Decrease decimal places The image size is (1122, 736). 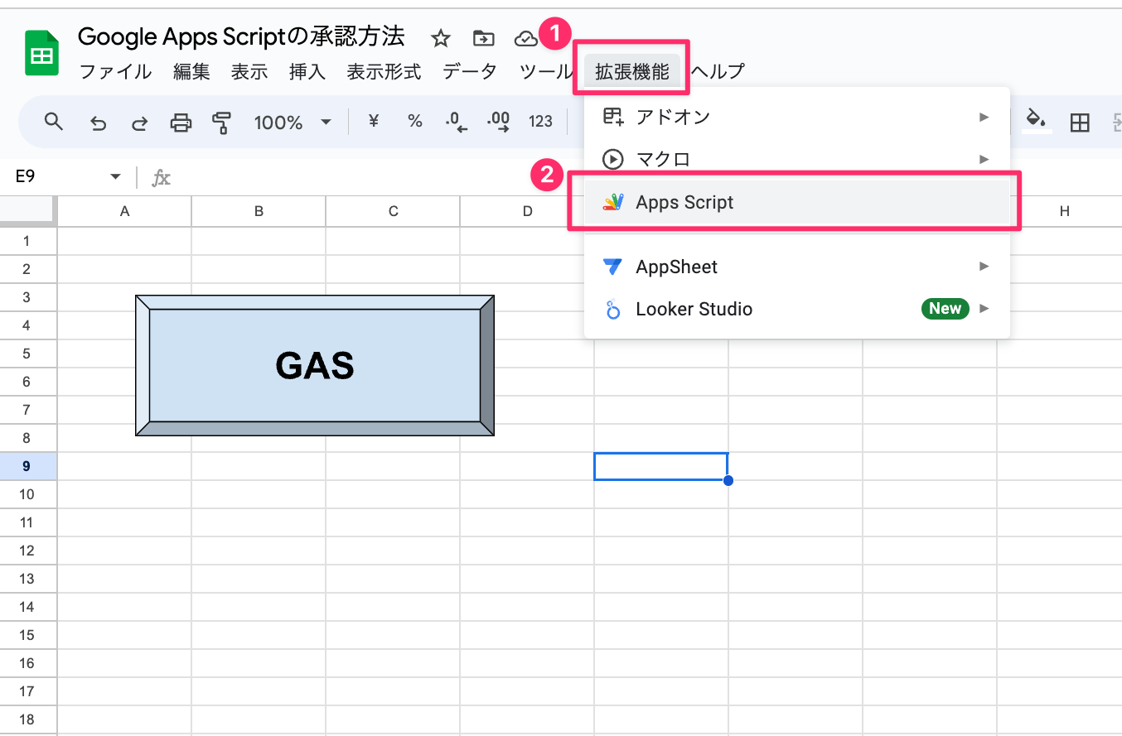(x=456, y=123)
